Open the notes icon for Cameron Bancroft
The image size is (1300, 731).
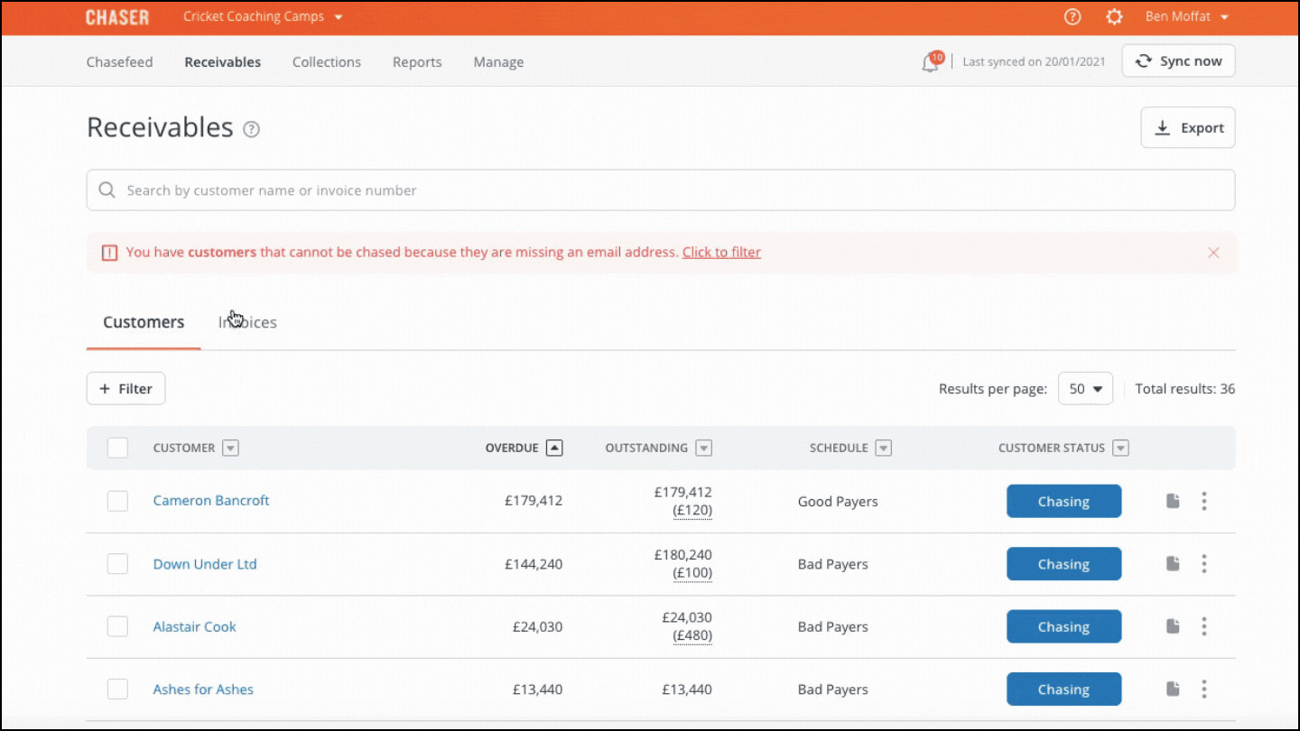tap(1173, 501)
